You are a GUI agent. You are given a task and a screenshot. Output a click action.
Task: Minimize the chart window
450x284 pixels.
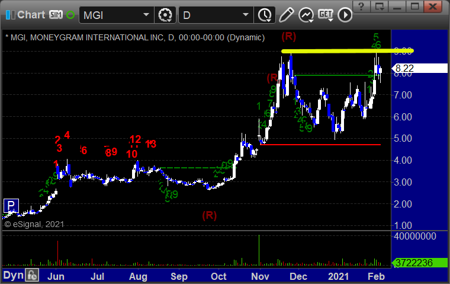[x=397, y=7]
